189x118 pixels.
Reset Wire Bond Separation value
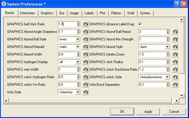pos(175,85)
